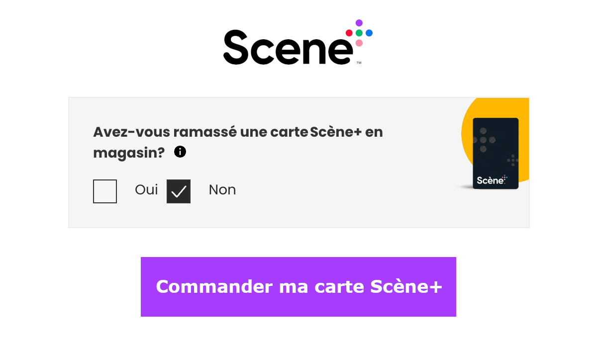Viewport: 597px width, 348px height.
Task: Select the pink dot in the Scene logo
Action: click(359, 43)
